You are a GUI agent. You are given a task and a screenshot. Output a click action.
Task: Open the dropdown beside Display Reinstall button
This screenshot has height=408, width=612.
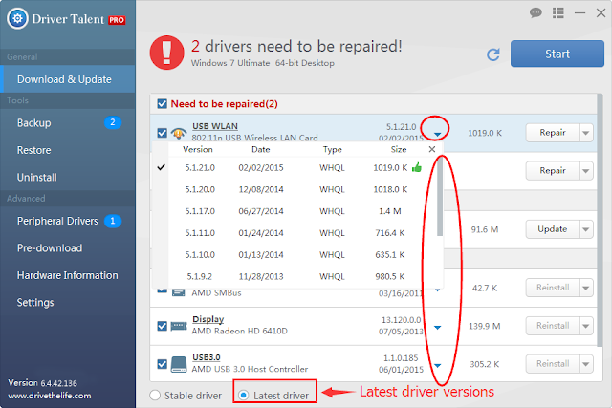click(586, 326)
